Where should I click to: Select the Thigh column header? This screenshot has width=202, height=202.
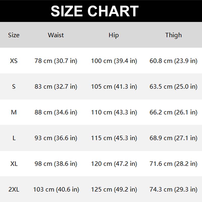pyautogui.click(x=173, y=35)
